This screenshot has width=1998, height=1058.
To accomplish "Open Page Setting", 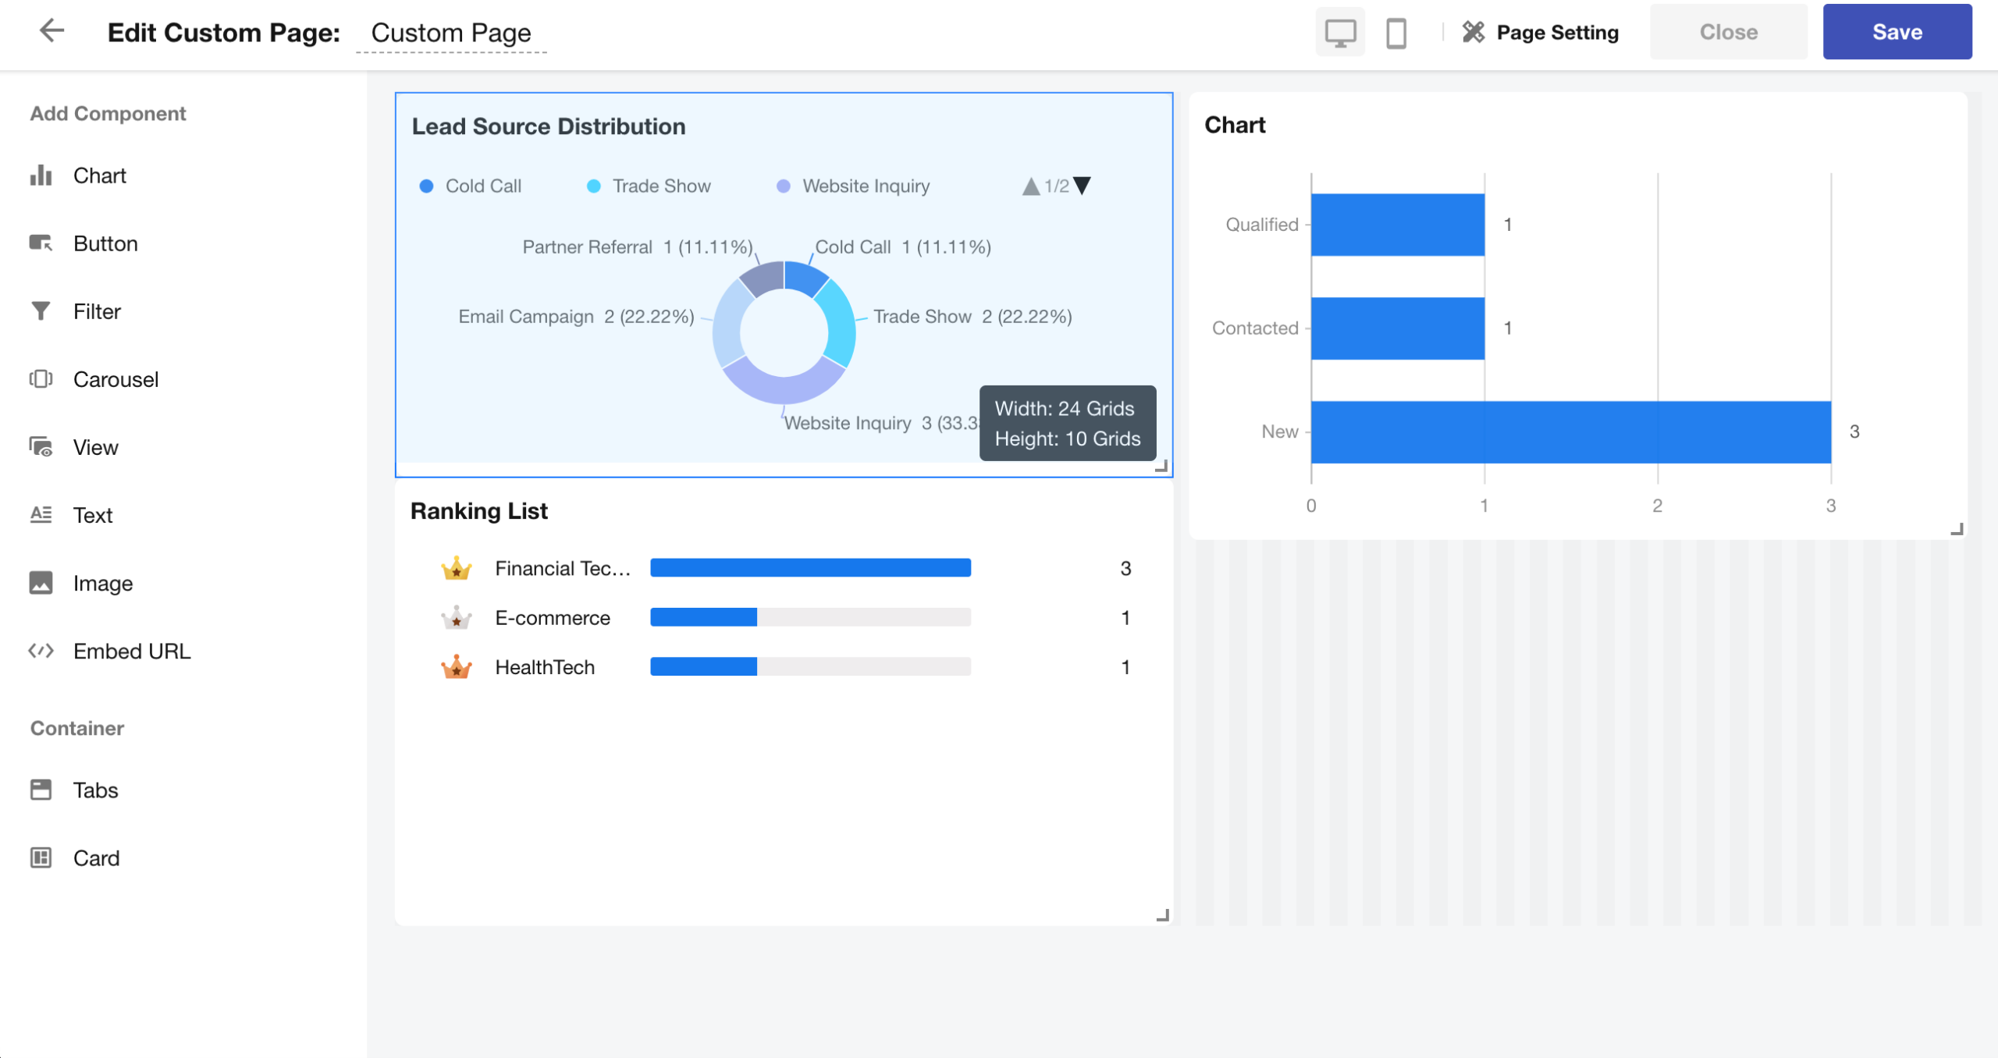I will pos(1541,32).
